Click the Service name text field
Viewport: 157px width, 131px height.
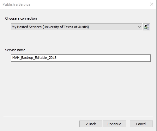(81, 58)
